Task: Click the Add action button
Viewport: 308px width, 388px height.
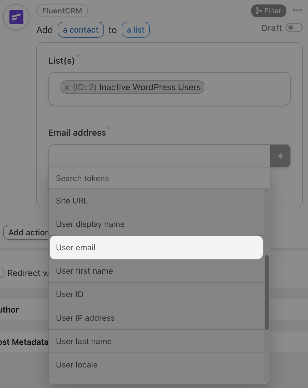Action: tap(26, 232)
